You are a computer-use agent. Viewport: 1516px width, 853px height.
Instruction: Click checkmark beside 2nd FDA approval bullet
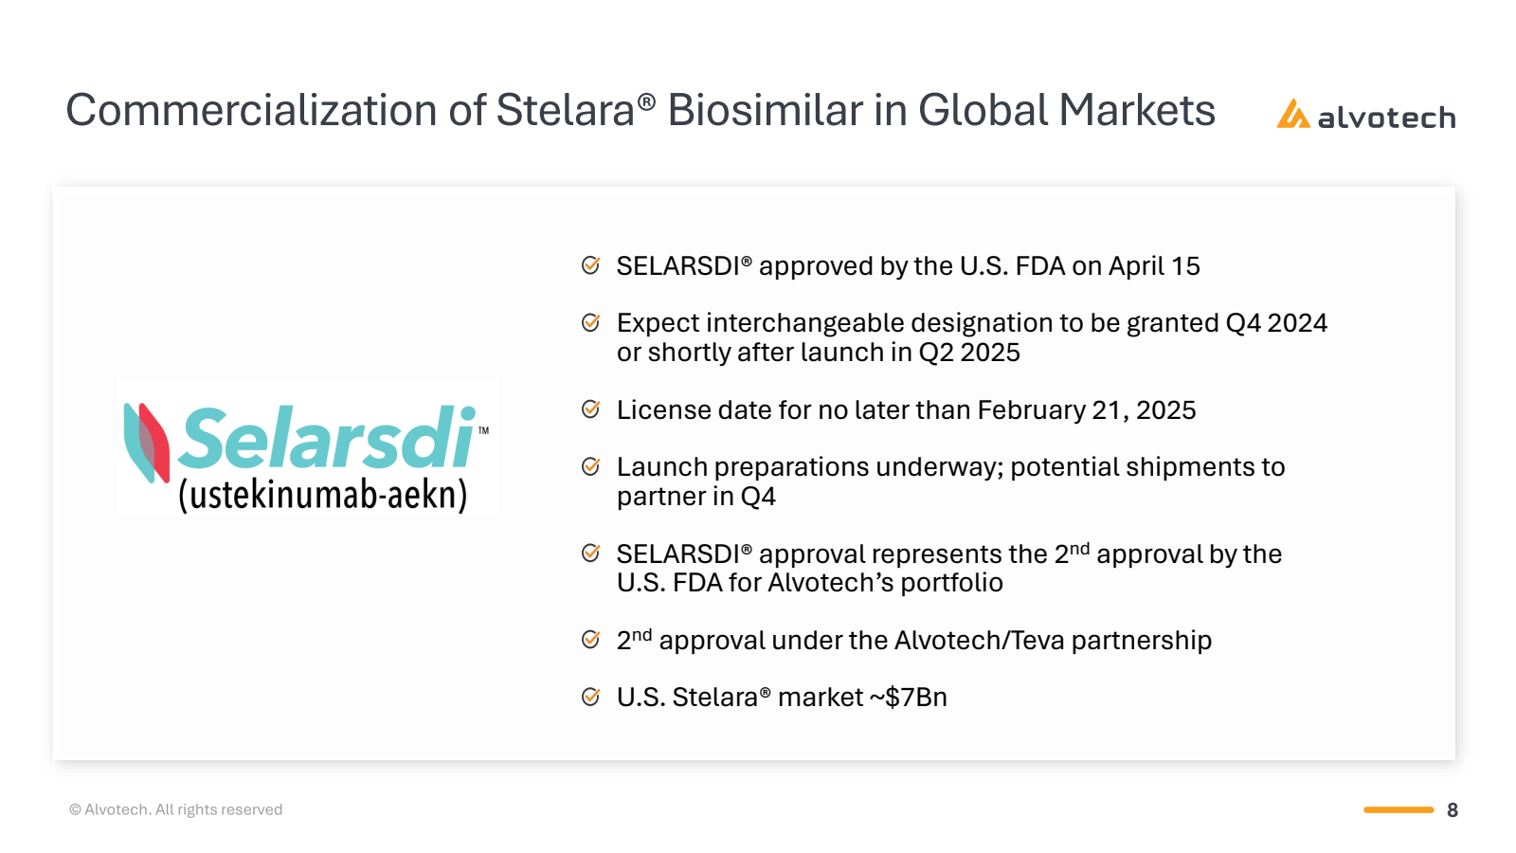[x=590, y=553]
